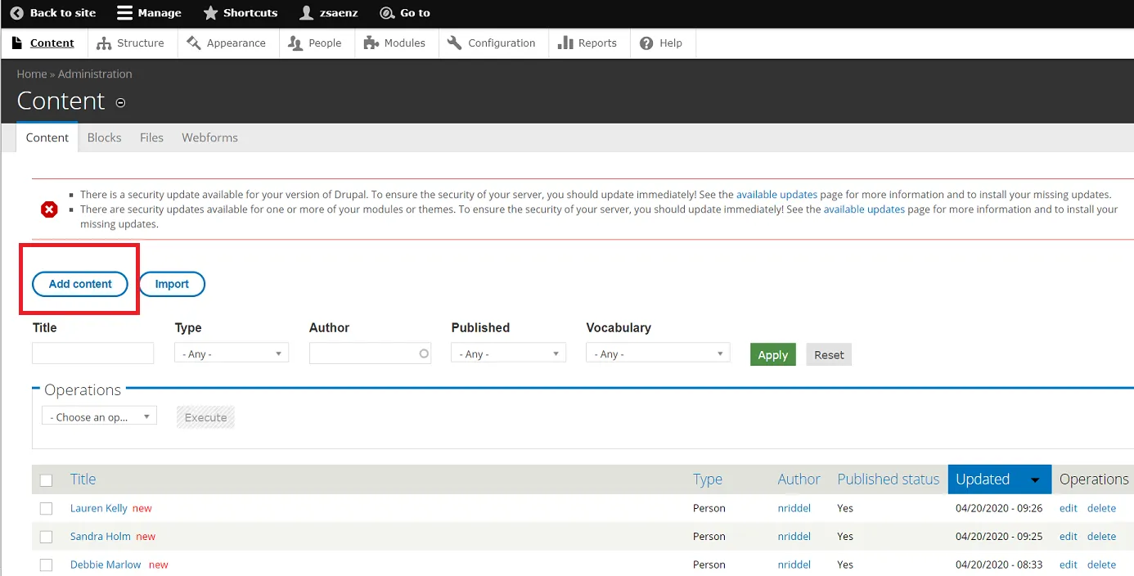Open the Shortcuts toolbar menu
The width and height of the screenshot is (1134, 576).
click(x=247, y=12)
